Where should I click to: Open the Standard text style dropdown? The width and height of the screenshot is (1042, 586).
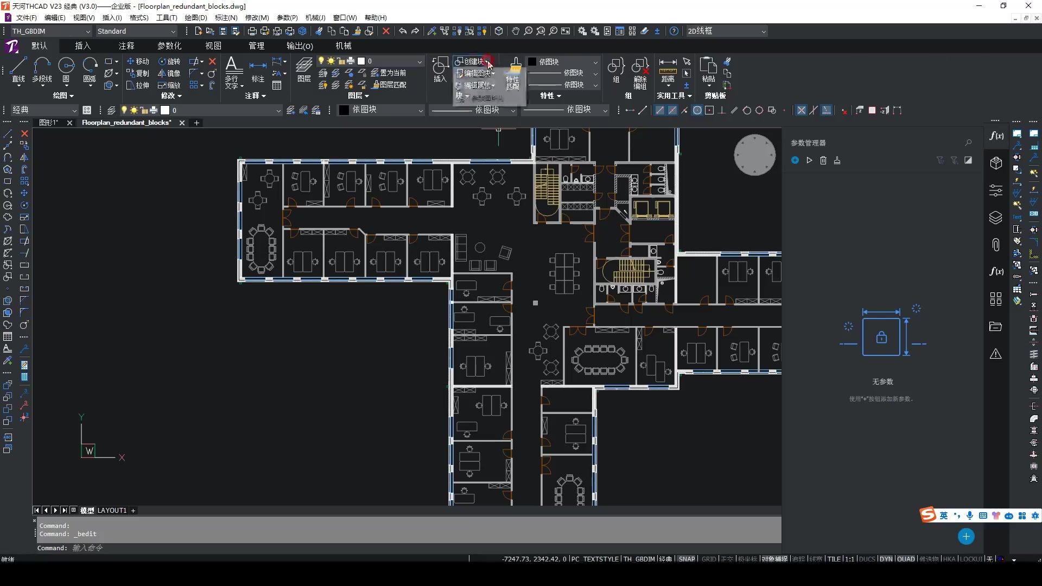(137, 31)
